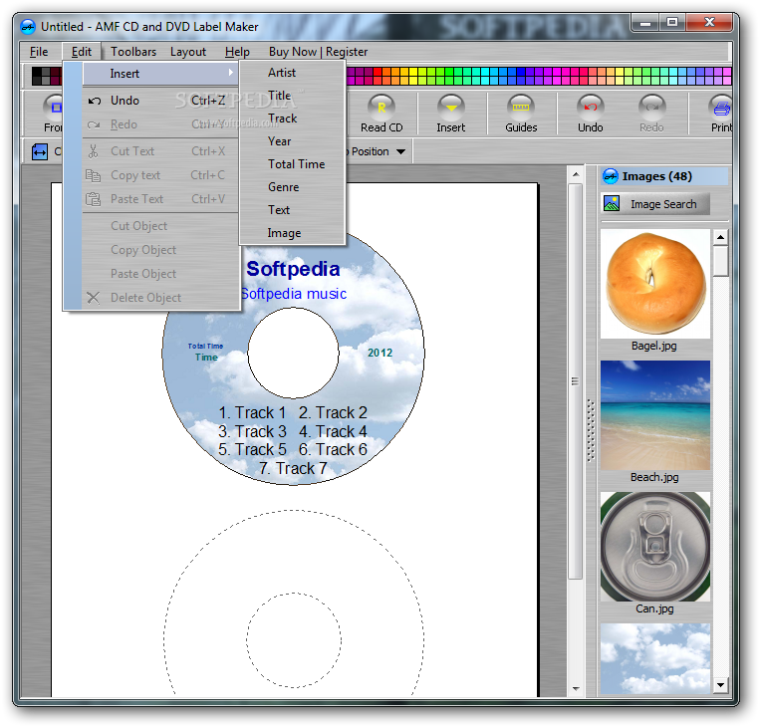
Task: Click the image list scroll-up arrow
Action: point(720,237)
